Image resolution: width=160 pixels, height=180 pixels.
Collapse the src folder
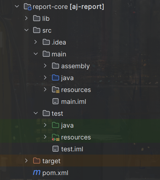tap(26, 30)
